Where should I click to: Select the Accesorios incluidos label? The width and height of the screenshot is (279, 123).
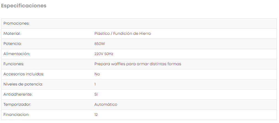point(24,74)
